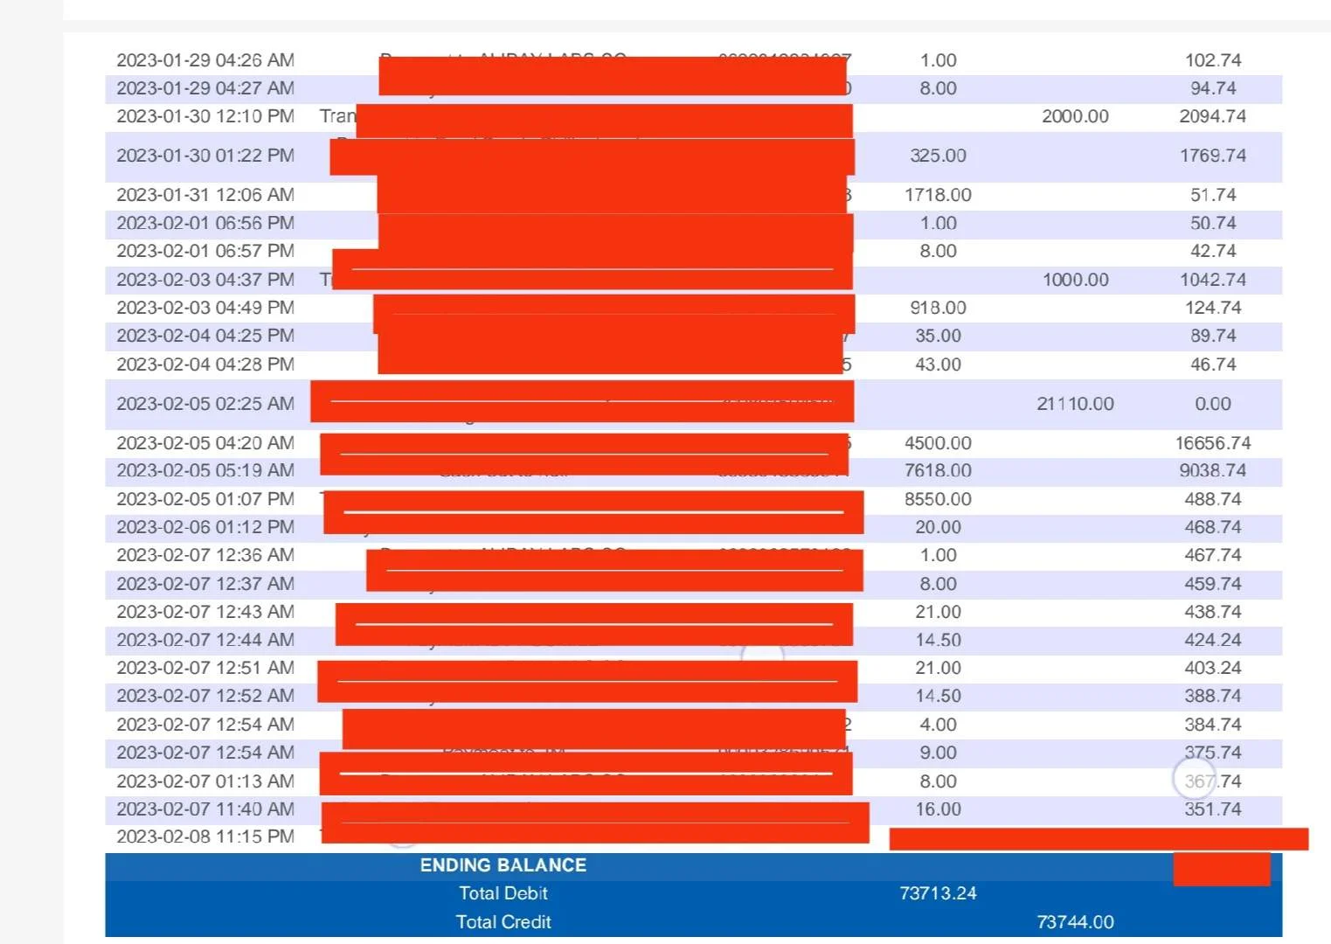Select the balance value 94.74
1331x944 pixels.
coord(1213,88)
